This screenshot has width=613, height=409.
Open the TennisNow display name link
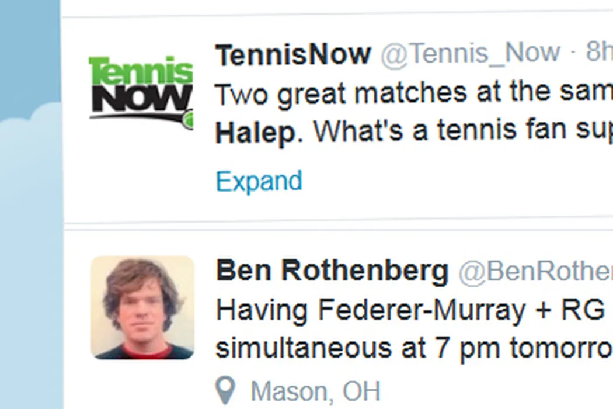click(293, 54)
